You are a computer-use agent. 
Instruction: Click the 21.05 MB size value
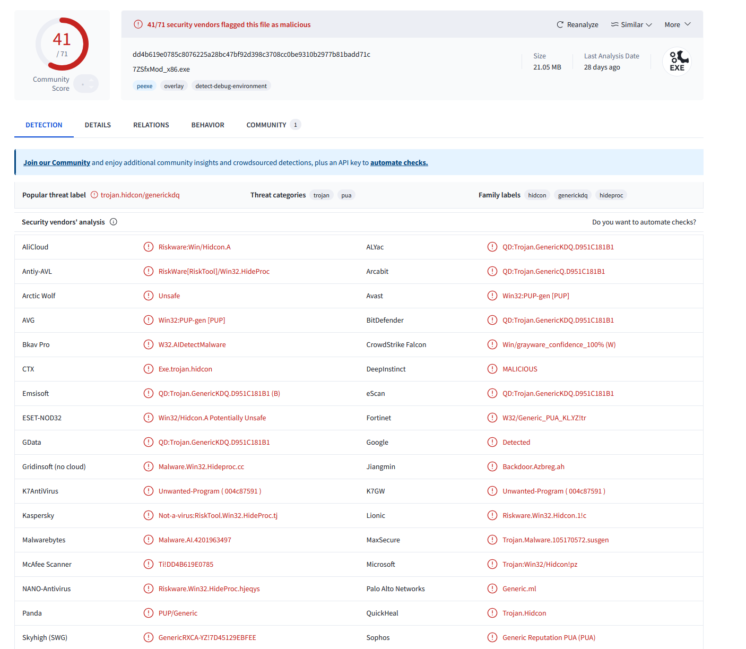point(547,67)
